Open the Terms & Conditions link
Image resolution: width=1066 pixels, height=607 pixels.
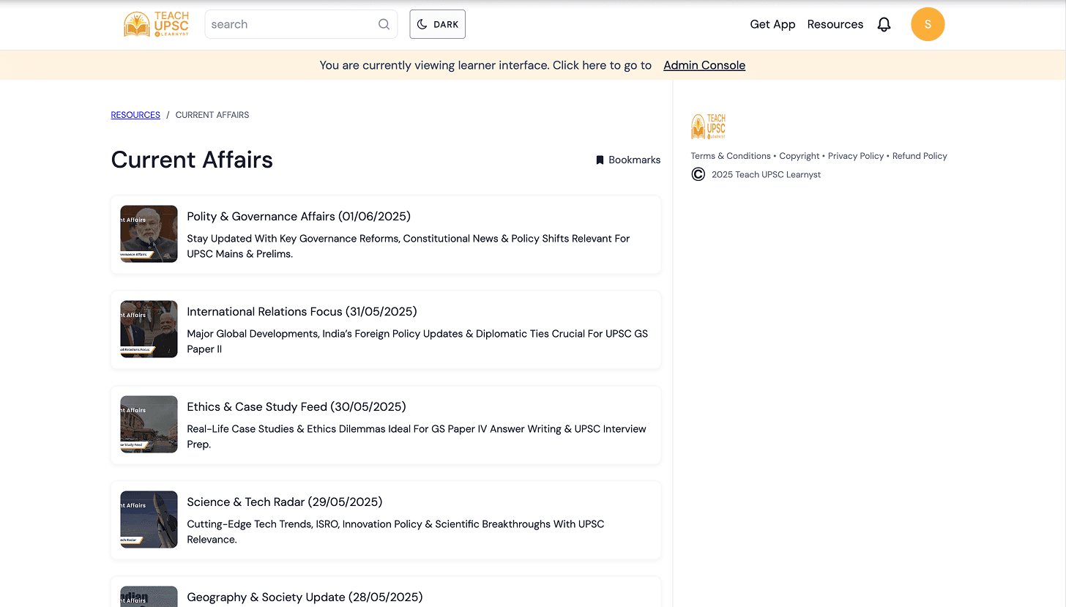[731, 156]
